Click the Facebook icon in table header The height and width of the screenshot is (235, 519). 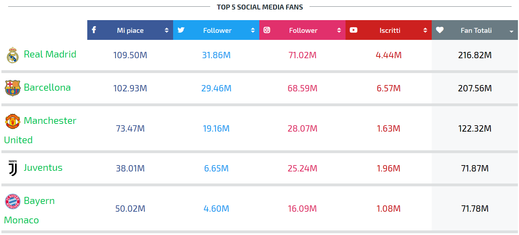(x=94, y=30)
